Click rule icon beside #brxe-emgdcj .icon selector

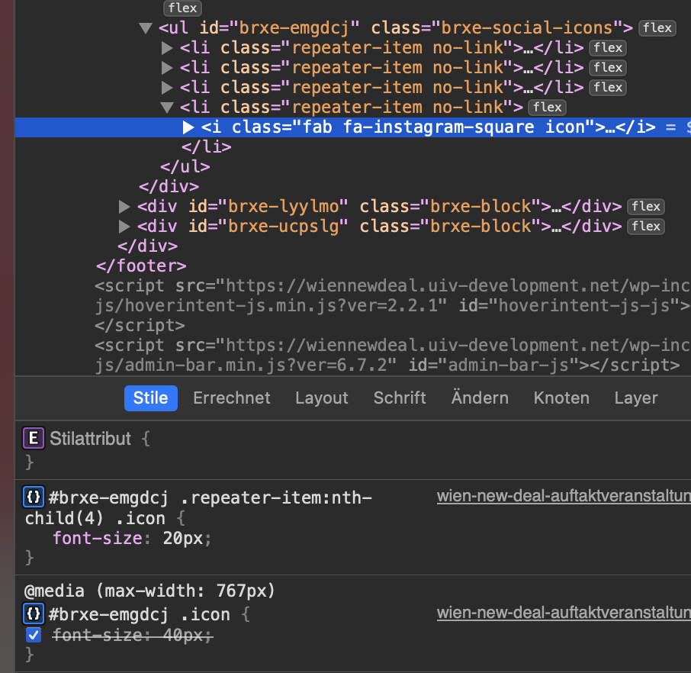pos(34,614)
